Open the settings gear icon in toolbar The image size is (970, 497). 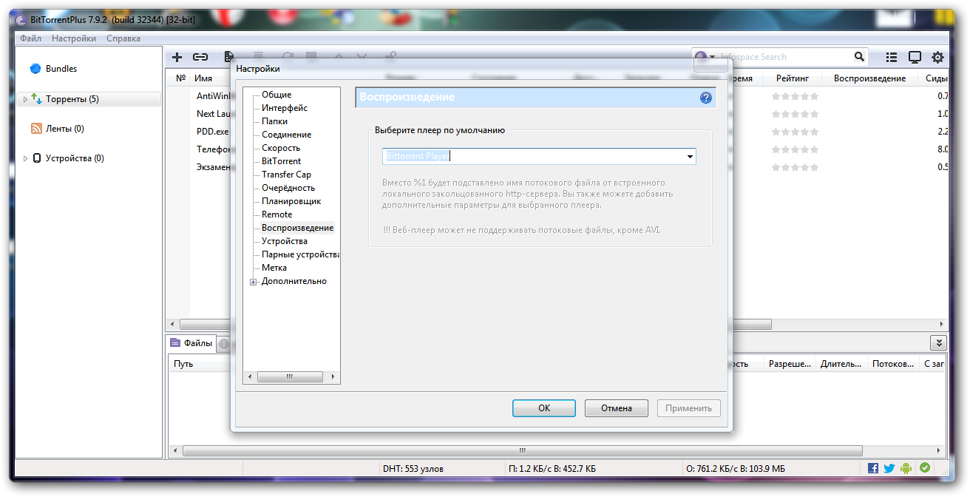pos(937,57)
